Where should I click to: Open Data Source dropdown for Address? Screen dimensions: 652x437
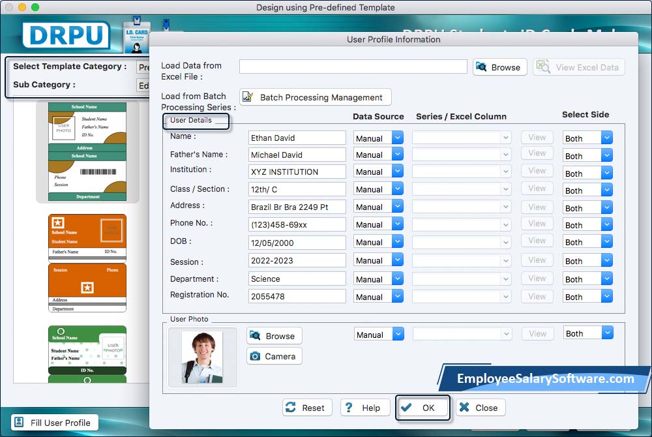(378, 206)
